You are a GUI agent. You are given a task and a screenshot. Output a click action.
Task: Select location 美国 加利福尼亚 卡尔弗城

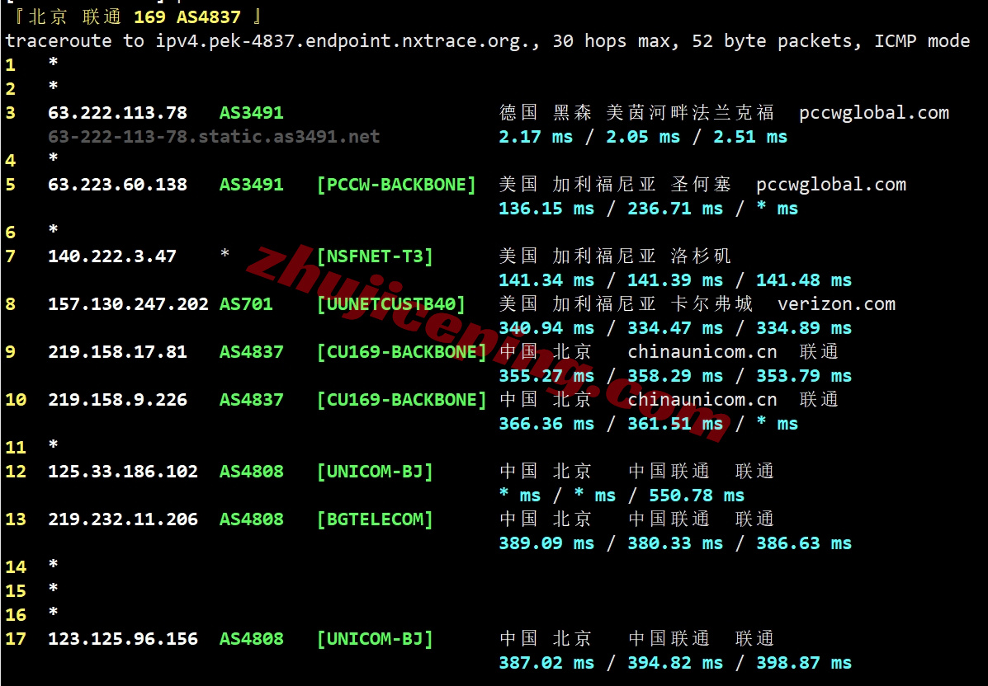click(x=626, y=304)
